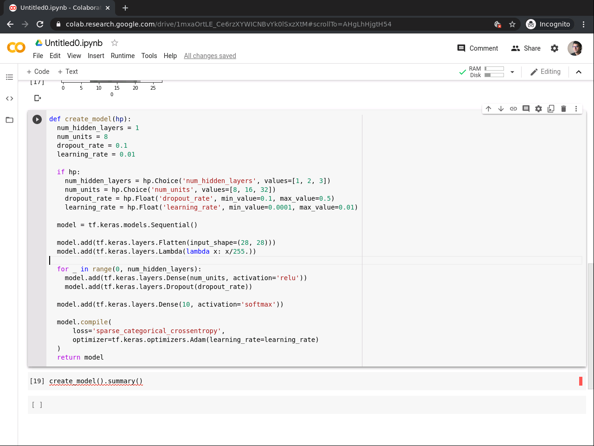
Task: Open the Edit menu
Action: tap(55, 56)
